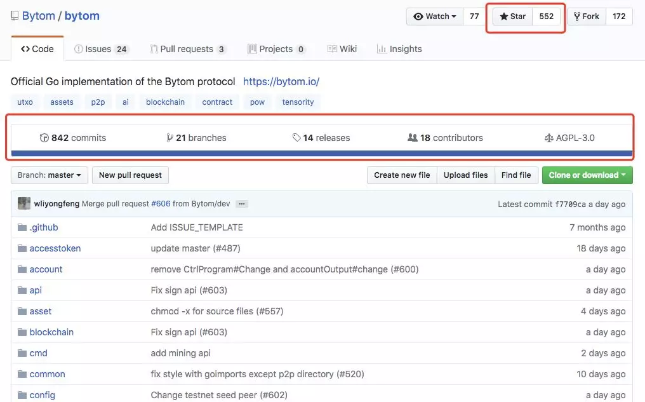Select the utxo topic tag
The height and width of the screenshot is (402, 645).
(25, 102)
